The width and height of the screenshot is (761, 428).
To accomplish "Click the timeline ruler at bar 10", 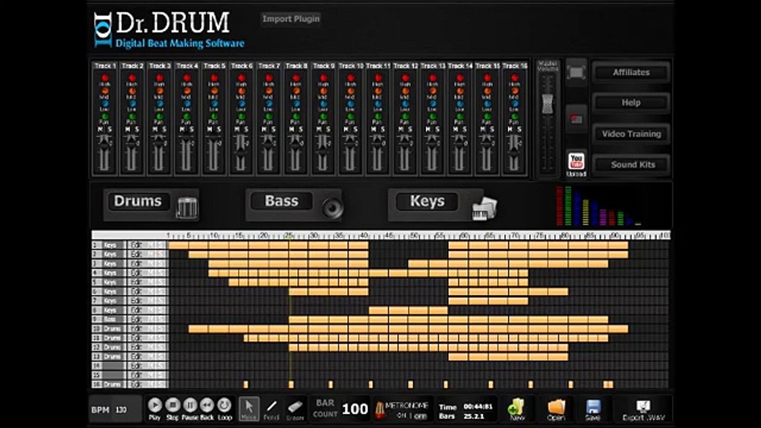I will click(x=214, y=235).
